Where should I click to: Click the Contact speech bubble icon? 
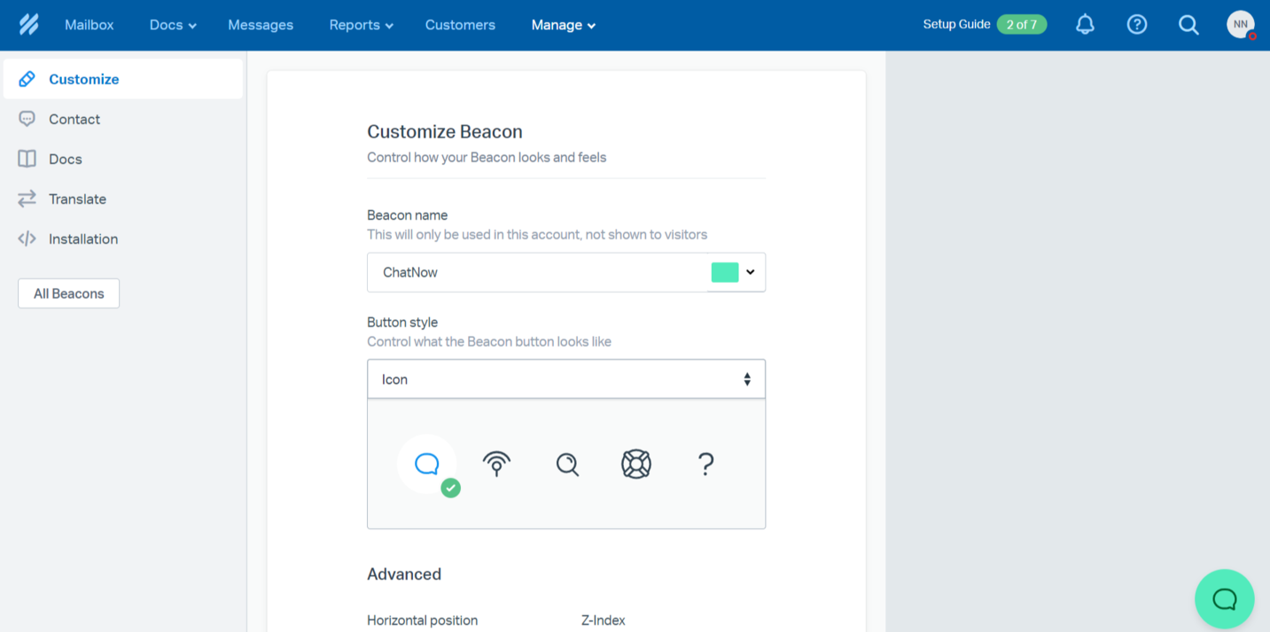(27, 119)
